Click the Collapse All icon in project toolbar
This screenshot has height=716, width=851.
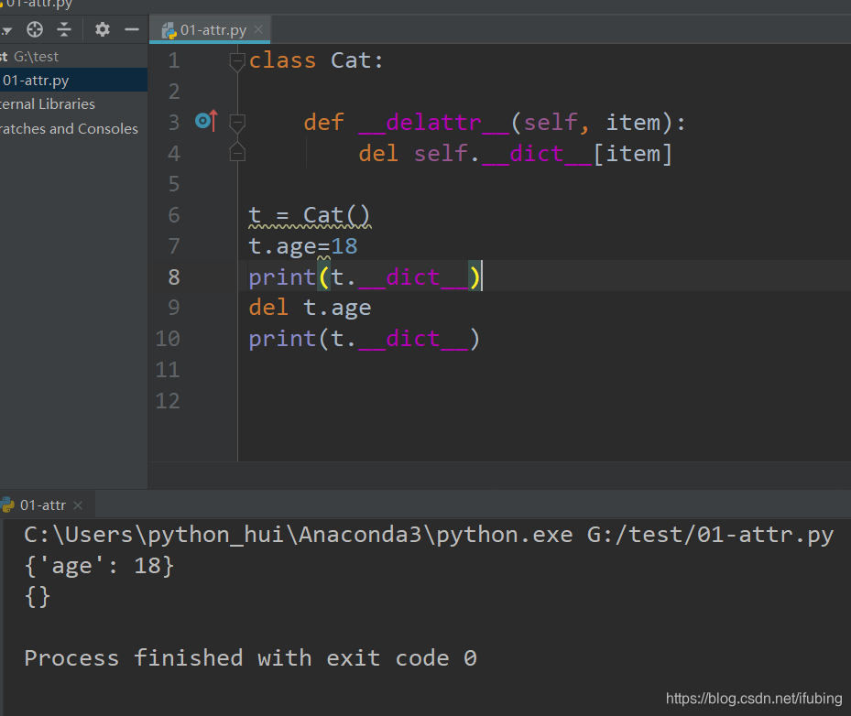click(x=64, y=29)
